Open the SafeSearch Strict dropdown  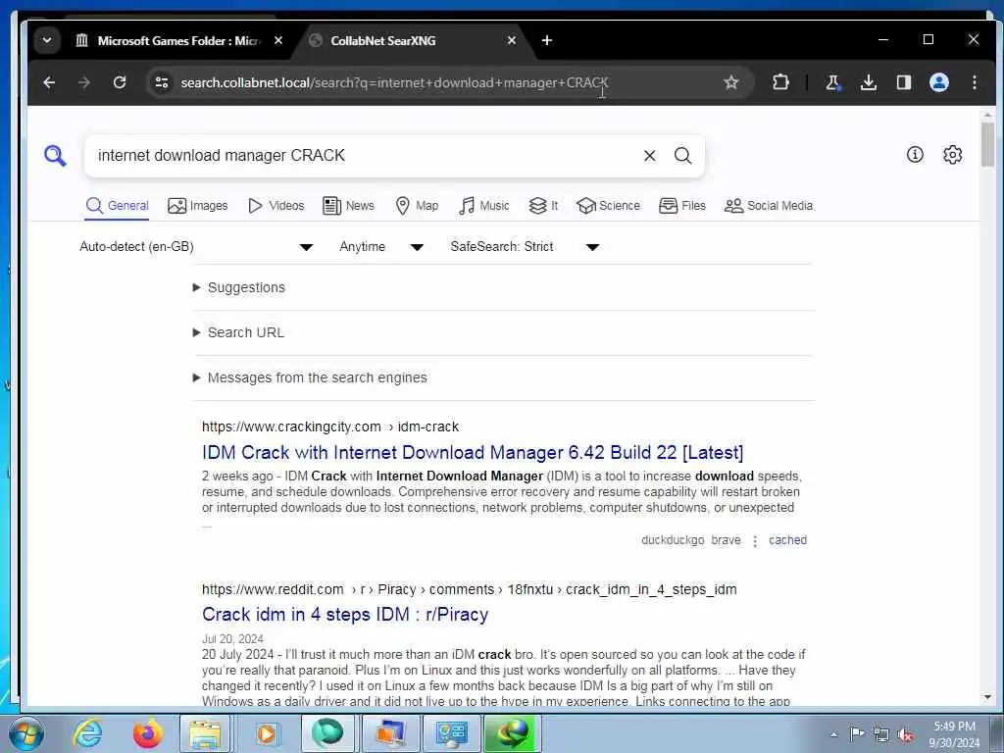525,246
